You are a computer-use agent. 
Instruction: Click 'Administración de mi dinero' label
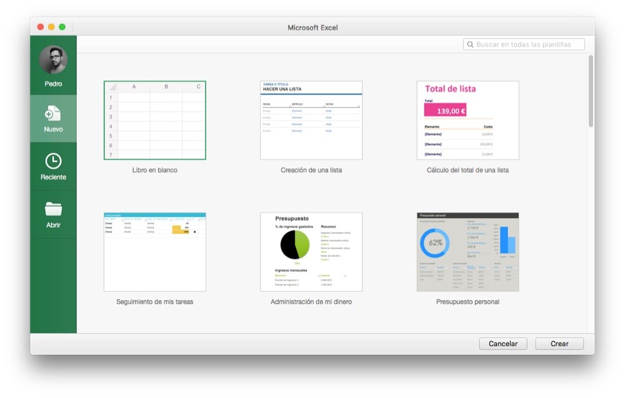(311, 302)
